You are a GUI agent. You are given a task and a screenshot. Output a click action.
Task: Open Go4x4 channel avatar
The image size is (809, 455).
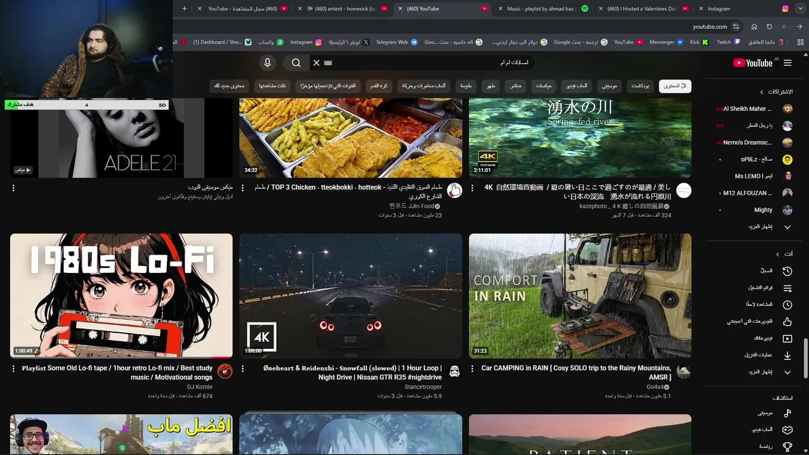(x=684, y=371)
